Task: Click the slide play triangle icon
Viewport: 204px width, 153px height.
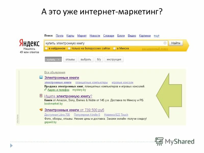Action: [x=11, y=145]
